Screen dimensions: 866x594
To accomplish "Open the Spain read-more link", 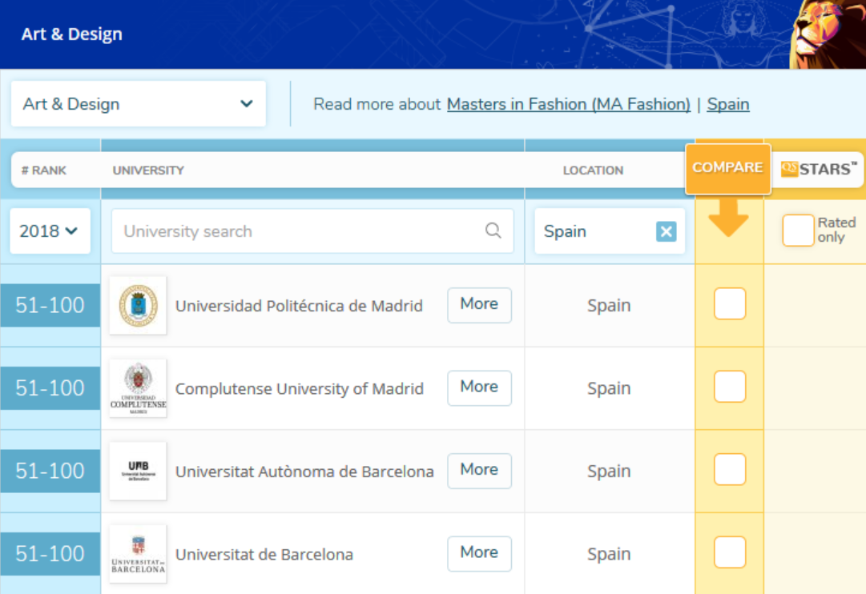I will (728, 104).
